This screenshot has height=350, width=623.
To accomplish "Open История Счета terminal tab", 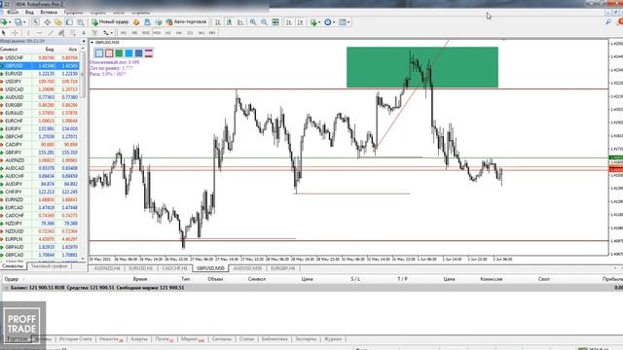I will [76, 339].
